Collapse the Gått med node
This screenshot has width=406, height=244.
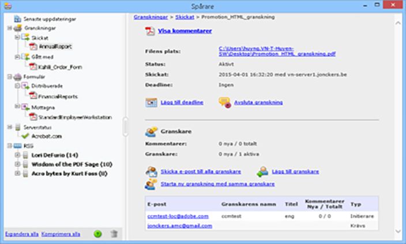[17, 57]
